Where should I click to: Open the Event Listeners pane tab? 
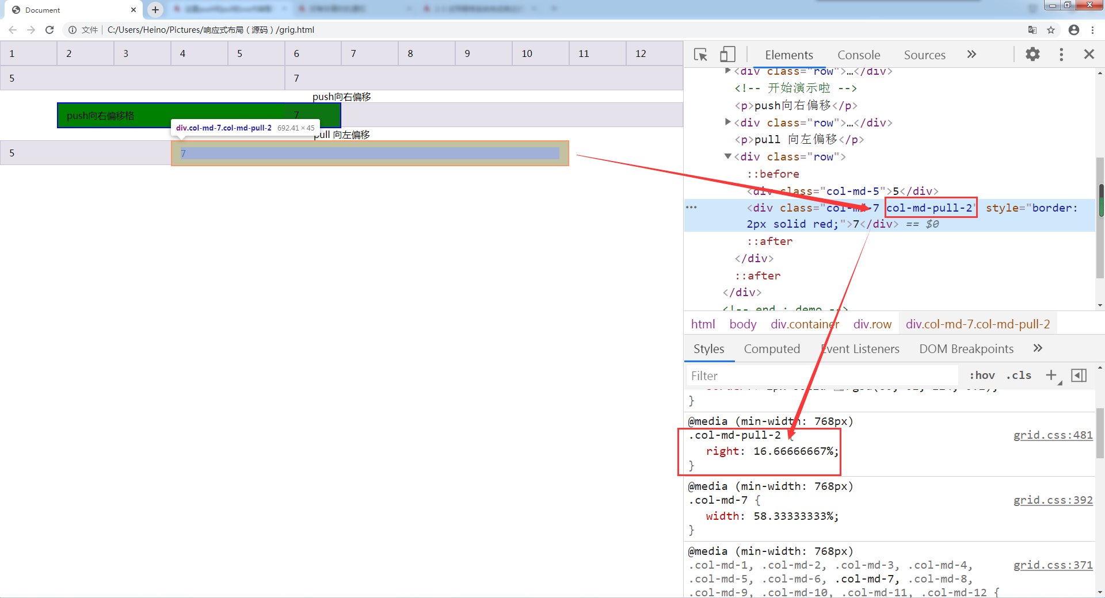click(x=860, y=348)
